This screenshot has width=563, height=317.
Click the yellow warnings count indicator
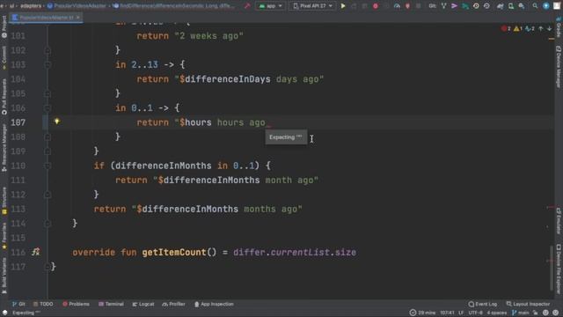tap(518, 28)
